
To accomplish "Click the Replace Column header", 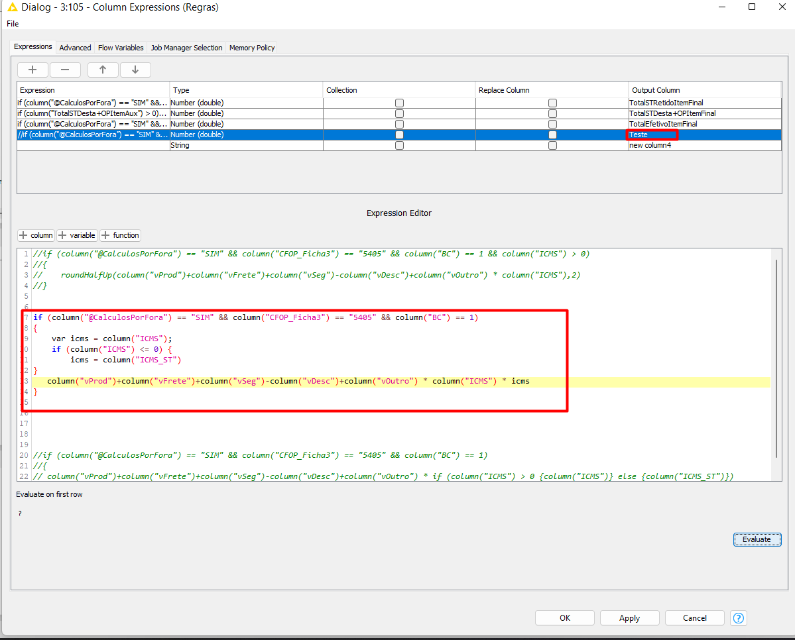I will point(552,90).
